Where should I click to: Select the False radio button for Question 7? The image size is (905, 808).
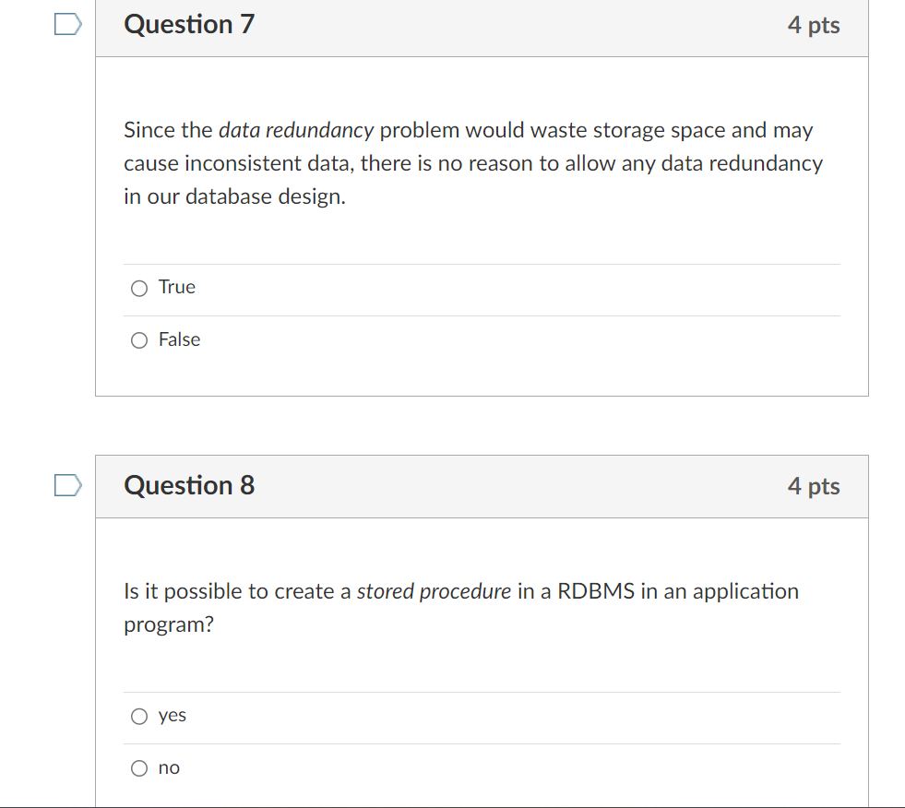point(138,340)
